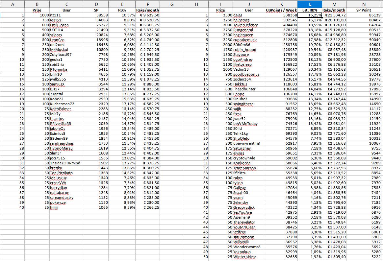Click the RB% cell '17,17%'

[x=122, y=104]
